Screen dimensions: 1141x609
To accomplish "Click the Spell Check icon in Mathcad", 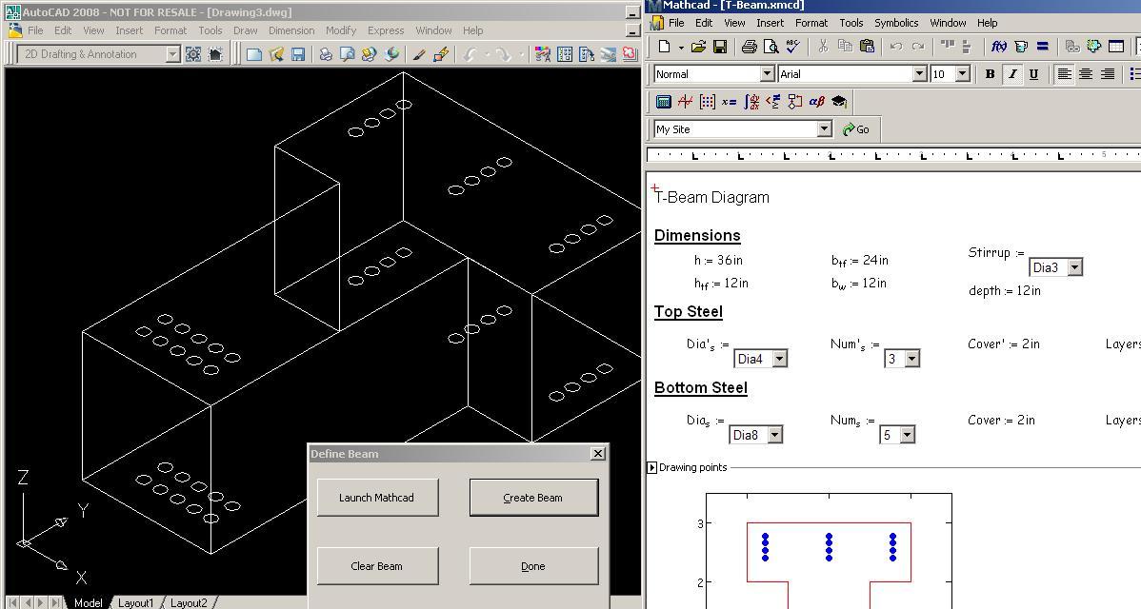I will [x=792, y=46].
